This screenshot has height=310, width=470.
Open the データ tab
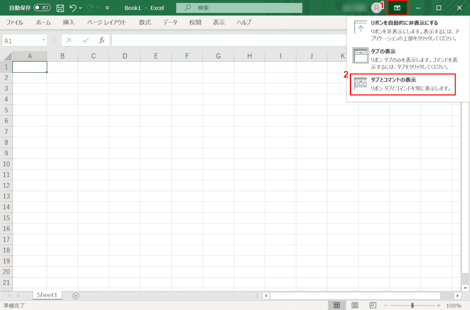[170, 22]
